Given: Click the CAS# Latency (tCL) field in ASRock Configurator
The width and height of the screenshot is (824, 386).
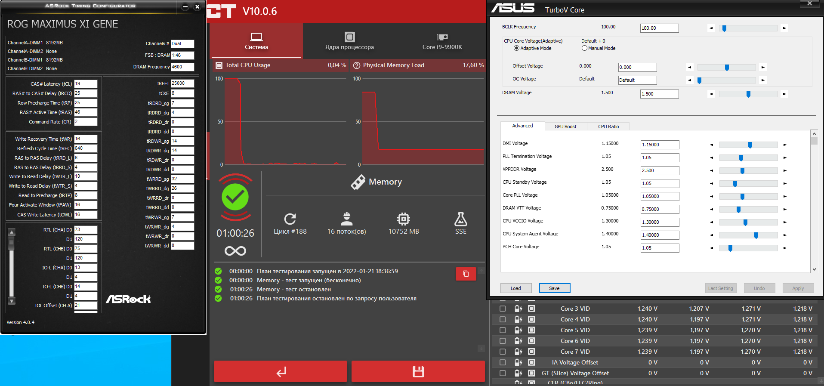Looking at the screenshot, I should (86, 84).
